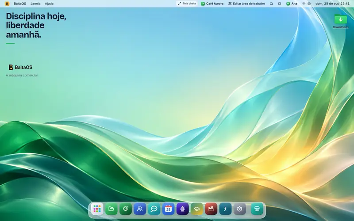Open the calendar app showing 25
Screen dimensions: 354x221
(x=168, y=209)
